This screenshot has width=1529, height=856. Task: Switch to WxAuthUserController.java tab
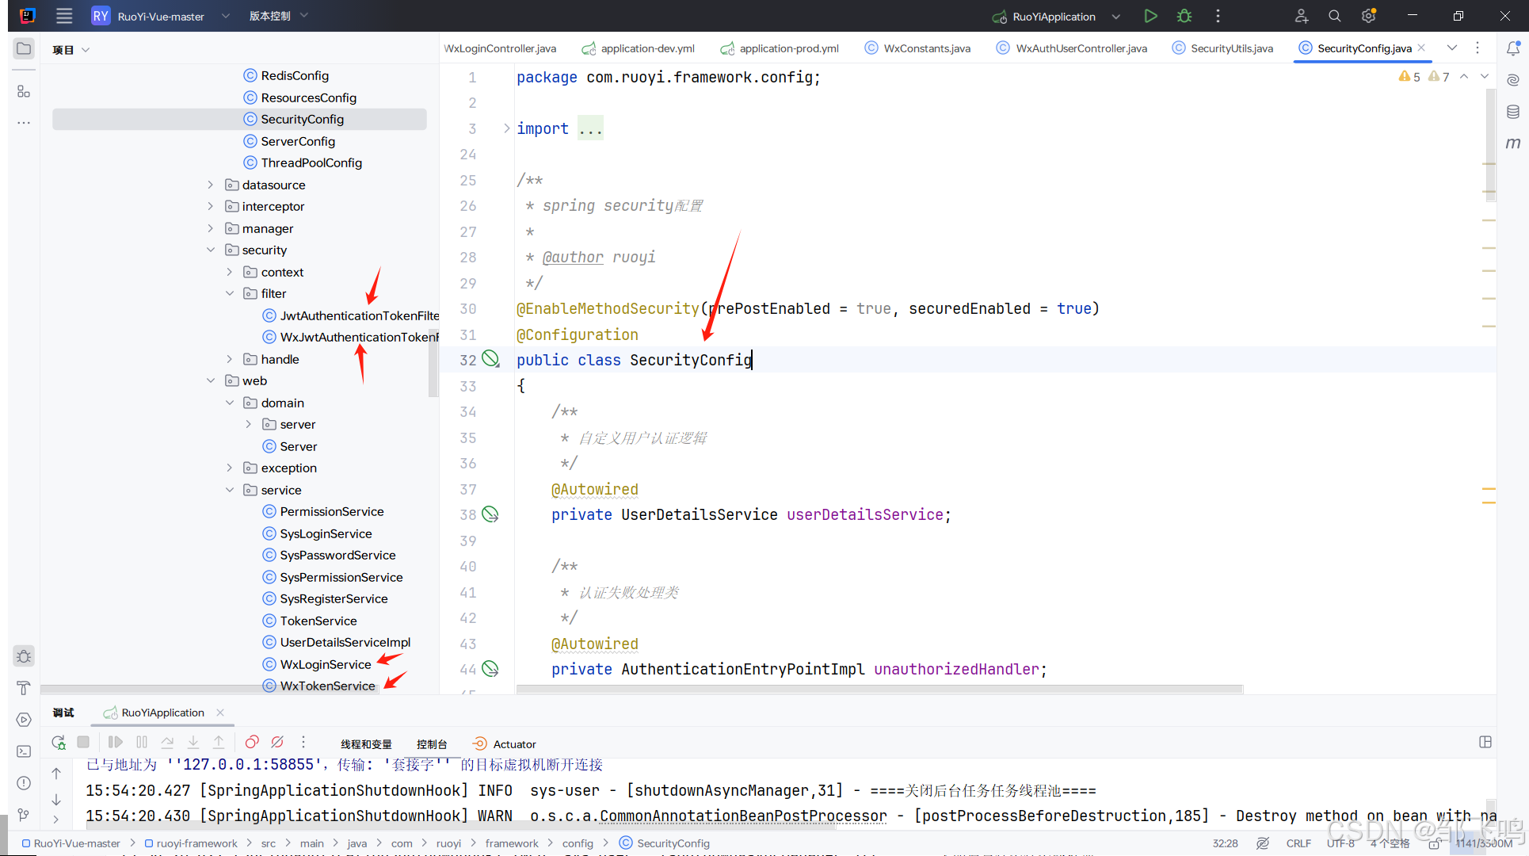click(x=1071, y=48)
